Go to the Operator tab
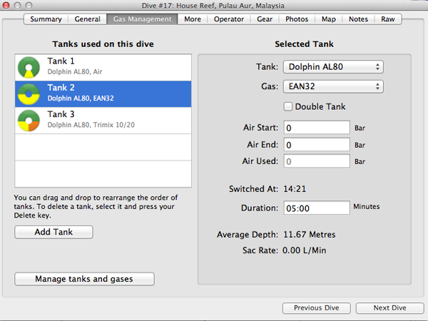The image size is (428, 321). point(229,19)
